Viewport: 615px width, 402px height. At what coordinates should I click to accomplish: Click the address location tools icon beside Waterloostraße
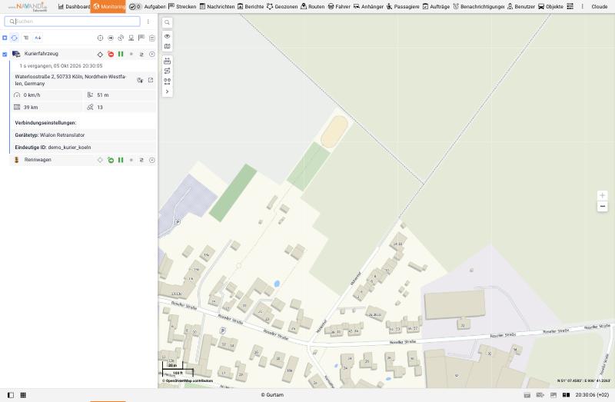[140, 80]
